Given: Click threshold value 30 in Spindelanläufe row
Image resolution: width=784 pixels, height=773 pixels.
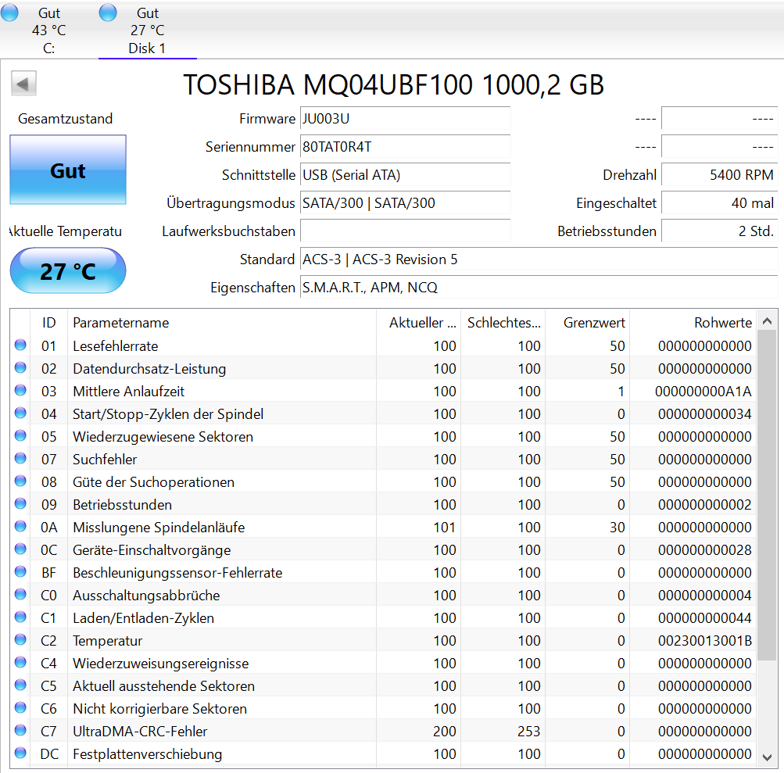Looking at the screenshot, I should pyautogui.click(x=618, y=528).
